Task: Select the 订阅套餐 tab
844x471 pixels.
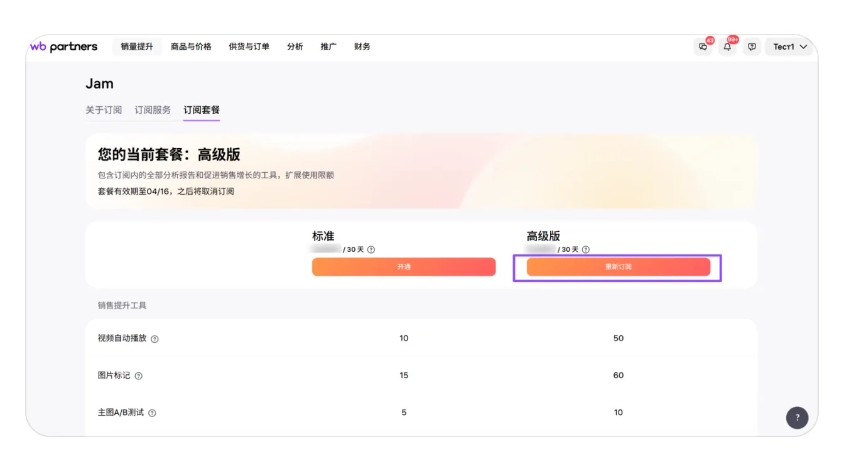Action: 202,110
